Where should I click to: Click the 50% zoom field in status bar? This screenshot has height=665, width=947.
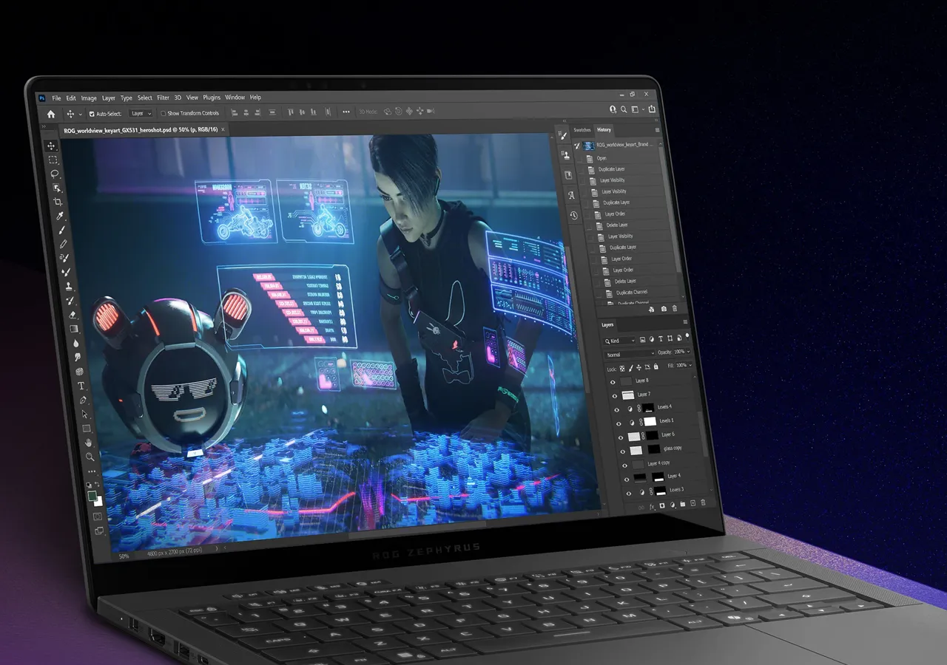click(x=124, y=556)
